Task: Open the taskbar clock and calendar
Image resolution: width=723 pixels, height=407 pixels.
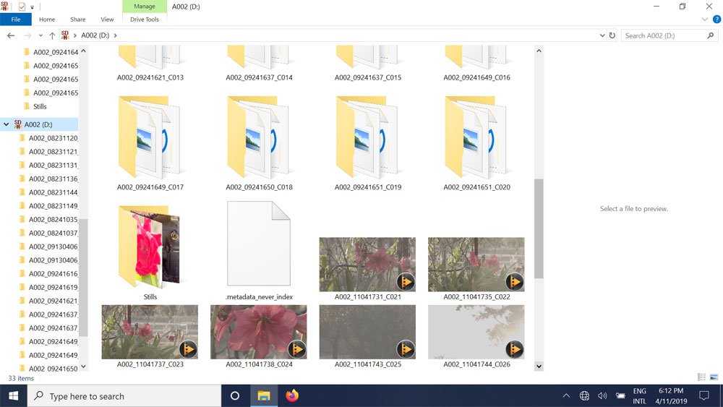Action: 671,396
